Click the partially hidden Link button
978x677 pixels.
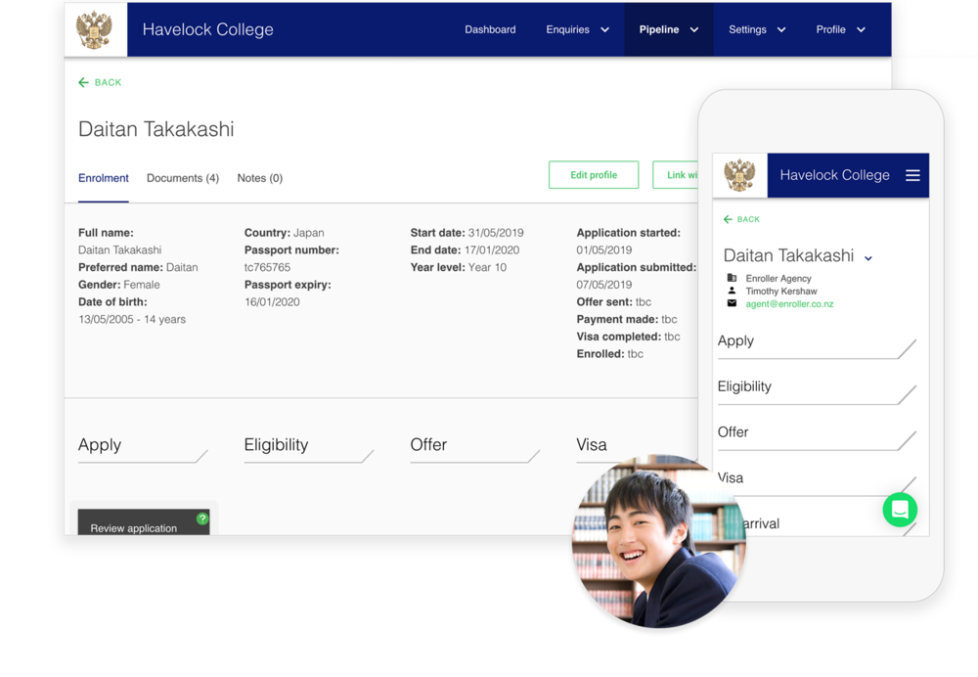676,175
